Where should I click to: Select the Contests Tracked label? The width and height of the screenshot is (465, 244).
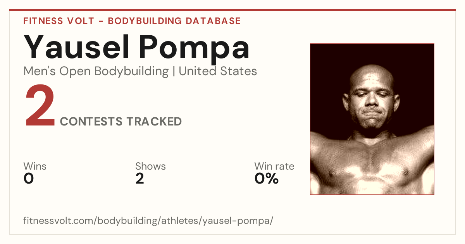tap(121, 122)
